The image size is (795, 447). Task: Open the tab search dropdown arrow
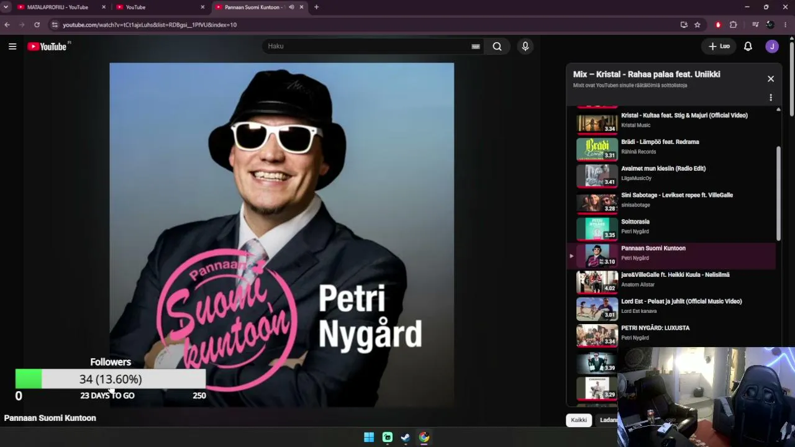click(x=6, y=7)
